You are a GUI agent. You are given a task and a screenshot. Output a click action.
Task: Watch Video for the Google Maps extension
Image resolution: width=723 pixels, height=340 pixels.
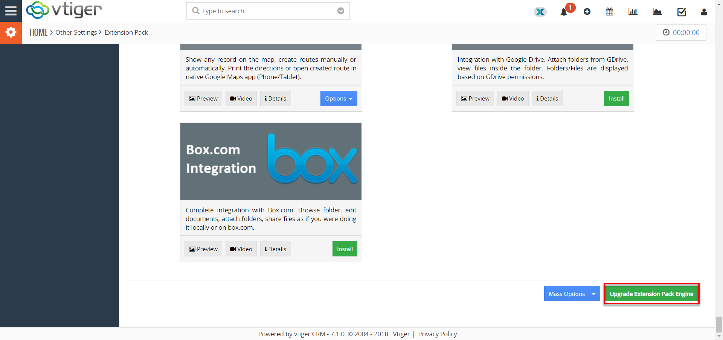pyautogui.click(x=241, y=99)
